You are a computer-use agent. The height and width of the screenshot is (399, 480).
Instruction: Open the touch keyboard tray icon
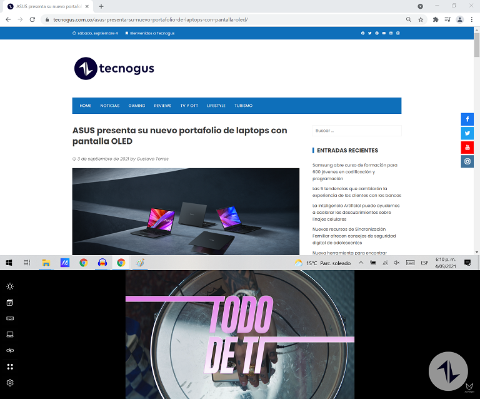(410, 263)
